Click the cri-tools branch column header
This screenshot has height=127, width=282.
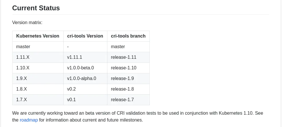[128, 36]
